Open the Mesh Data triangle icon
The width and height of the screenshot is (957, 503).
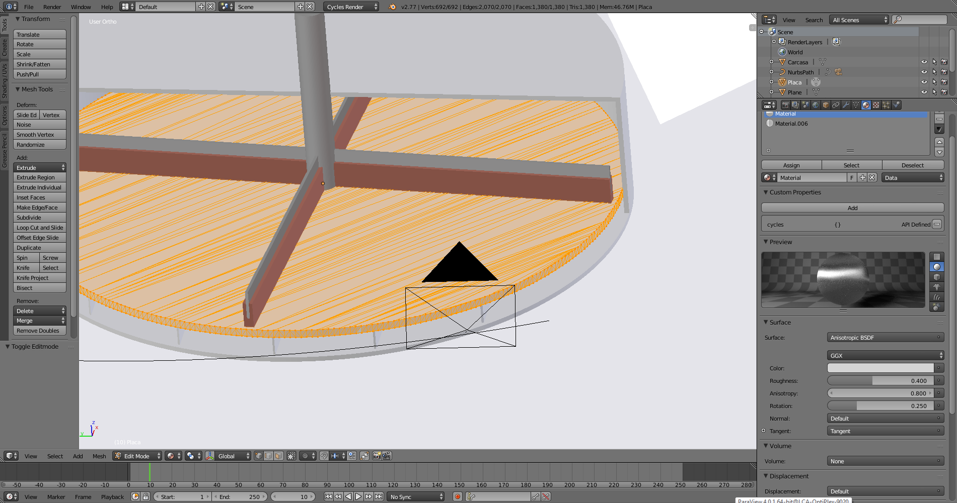click(856, 105)
